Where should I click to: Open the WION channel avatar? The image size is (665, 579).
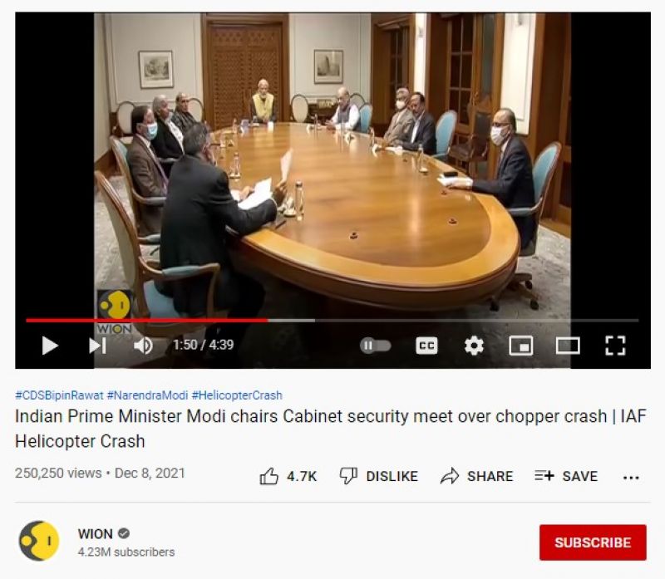pos(38,541)
